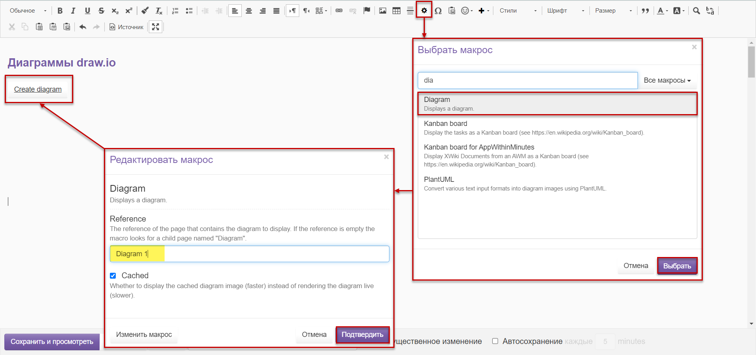The height and width of the screenshot is (355, 756).
Task: Open the Все макросы category dropdown
Action: pyautogui.click(x=667, y=80)
